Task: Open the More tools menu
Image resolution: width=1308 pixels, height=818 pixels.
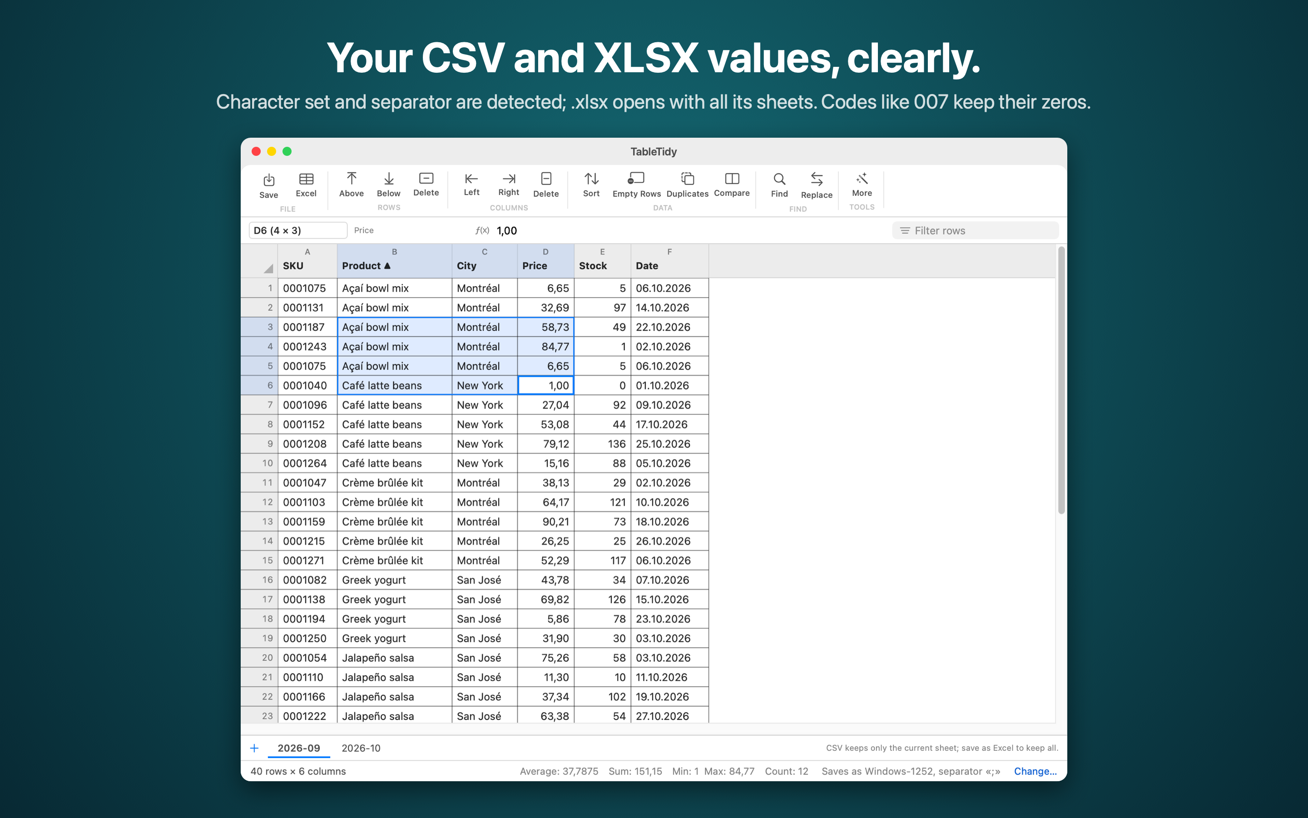Action: tap(862, 185)
